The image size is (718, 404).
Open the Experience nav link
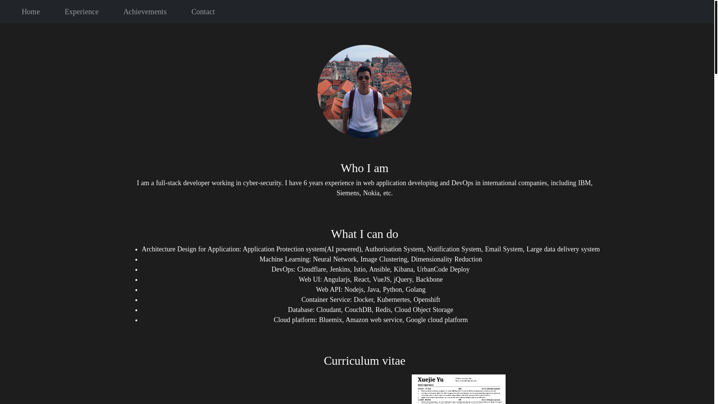pos(82,12)
